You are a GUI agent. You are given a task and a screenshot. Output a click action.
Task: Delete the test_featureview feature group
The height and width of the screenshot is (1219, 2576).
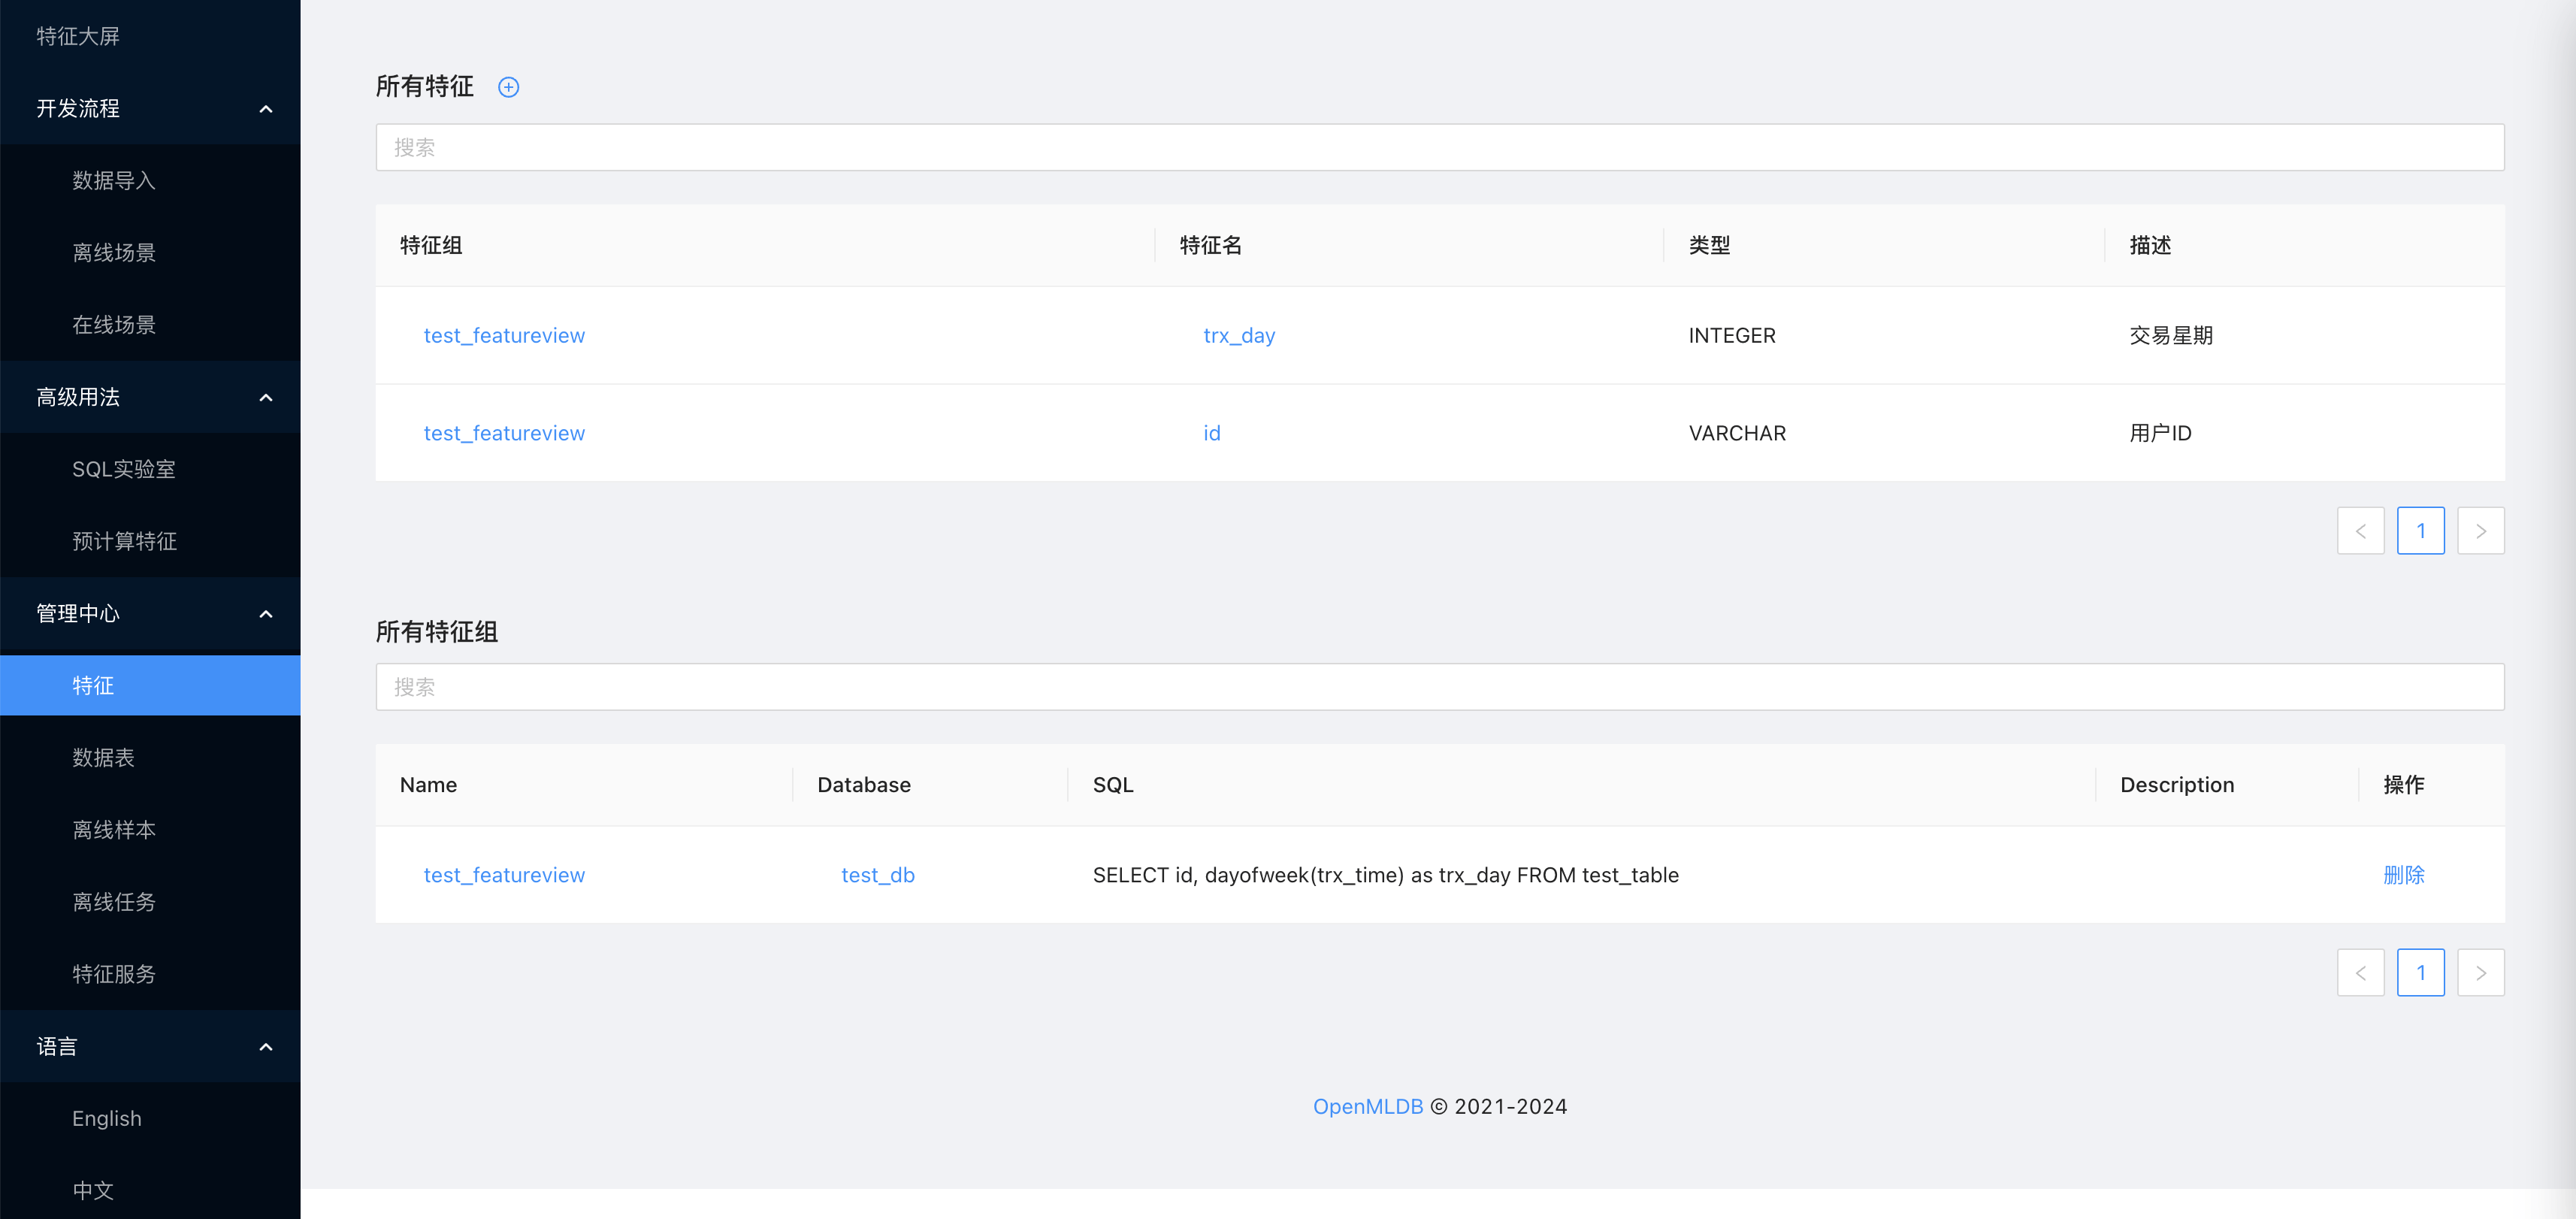pyautogui.click(x=2403, y=875)
